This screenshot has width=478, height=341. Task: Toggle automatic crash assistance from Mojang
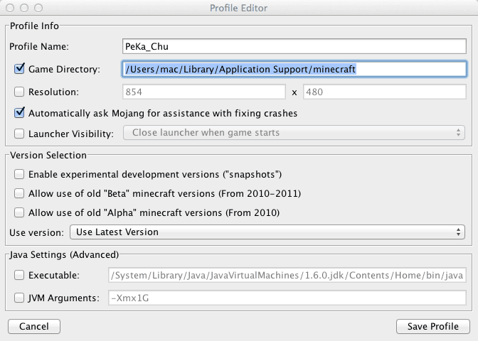pos(19,112)
